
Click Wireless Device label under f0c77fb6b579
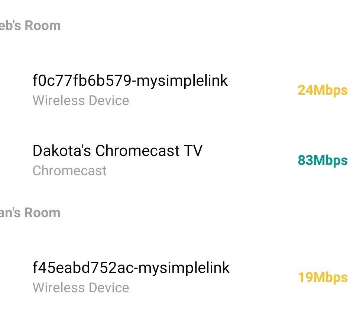pyautogui.click(x=81, y=101)
